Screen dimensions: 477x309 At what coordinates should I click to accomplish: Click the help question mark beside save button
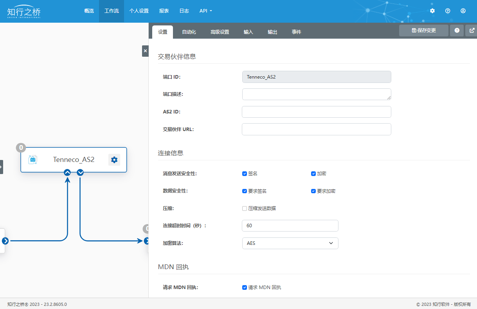pyautogui.click(x=457, y=31)
